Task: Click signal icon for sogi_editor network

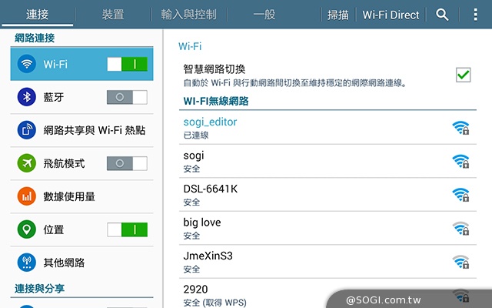Action: point(461,128)
